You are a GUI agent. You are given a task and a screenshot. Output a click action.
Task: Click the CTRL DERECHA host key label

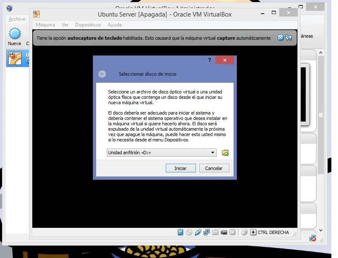[x=273, y=232]
